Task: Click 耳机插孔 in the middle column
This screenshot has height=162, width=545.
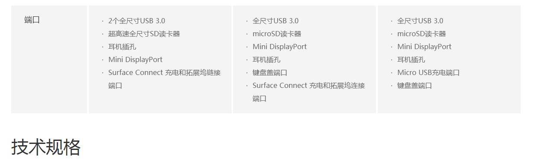Action: click(x=266, y=59)
